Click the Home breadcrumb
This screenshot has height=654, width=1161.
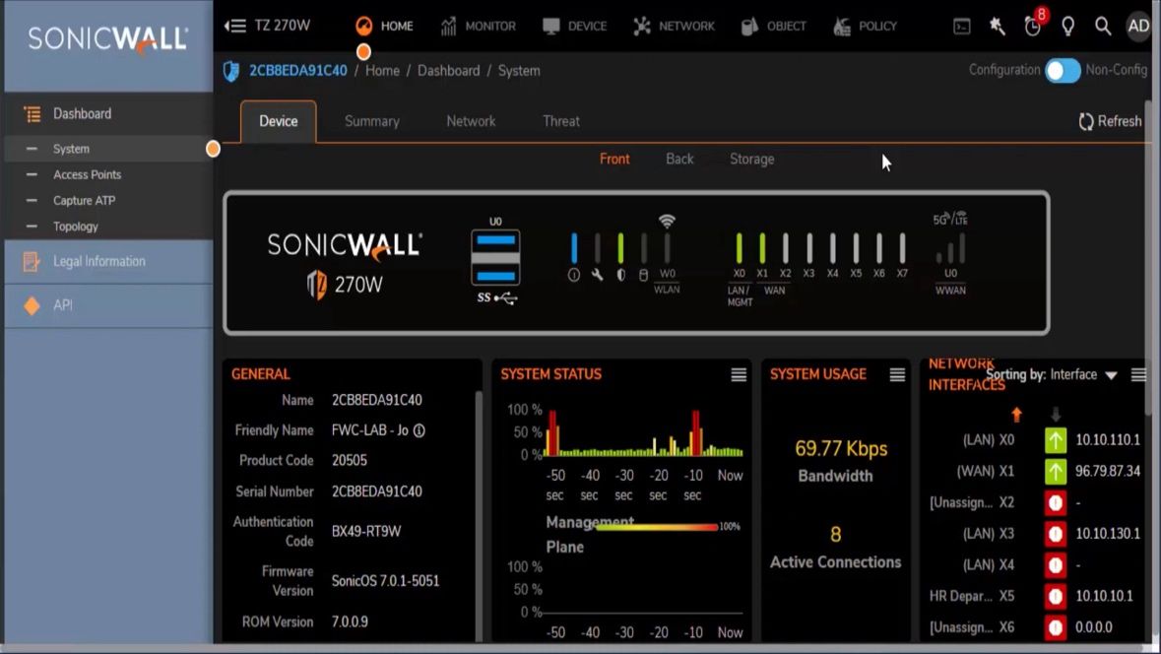[382, 70]
